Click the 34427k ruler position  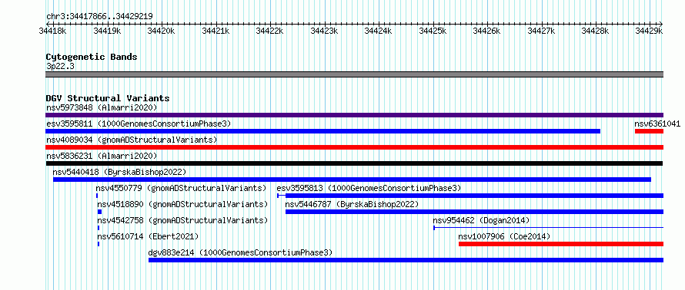coord(541,31)
